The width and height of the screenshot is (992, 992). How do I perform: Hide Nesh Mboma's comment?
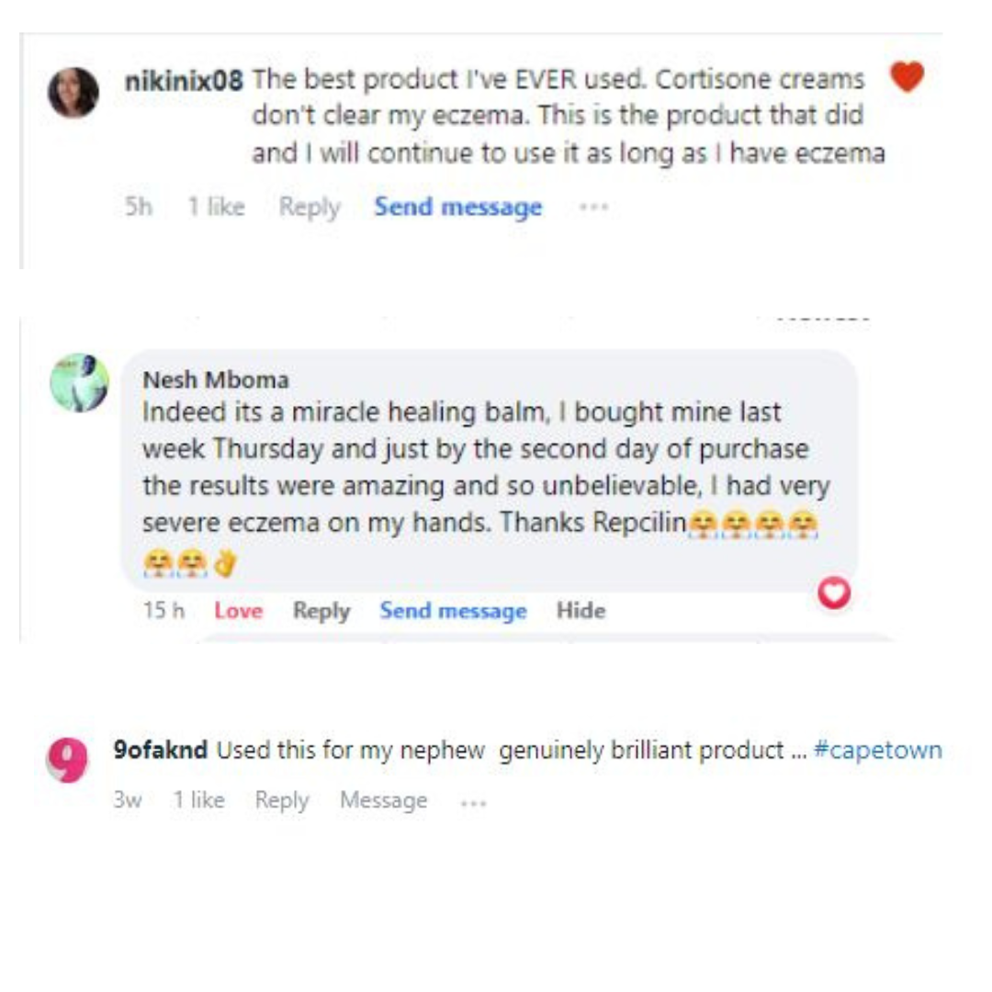[x=581, y=611]
